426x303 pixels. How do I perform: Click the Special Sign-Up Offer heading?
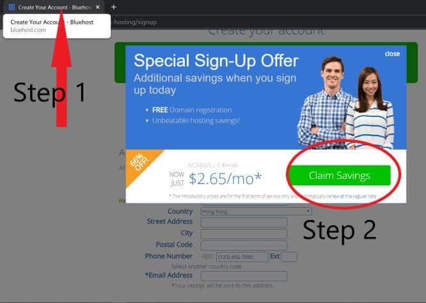tap(216, 61)
